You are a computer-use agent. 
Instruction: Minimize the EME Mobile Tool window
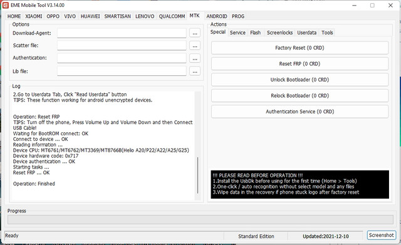[355, 6]
